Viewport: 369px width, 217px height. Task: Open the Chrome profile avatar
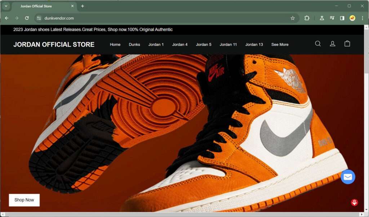[352, 18]
